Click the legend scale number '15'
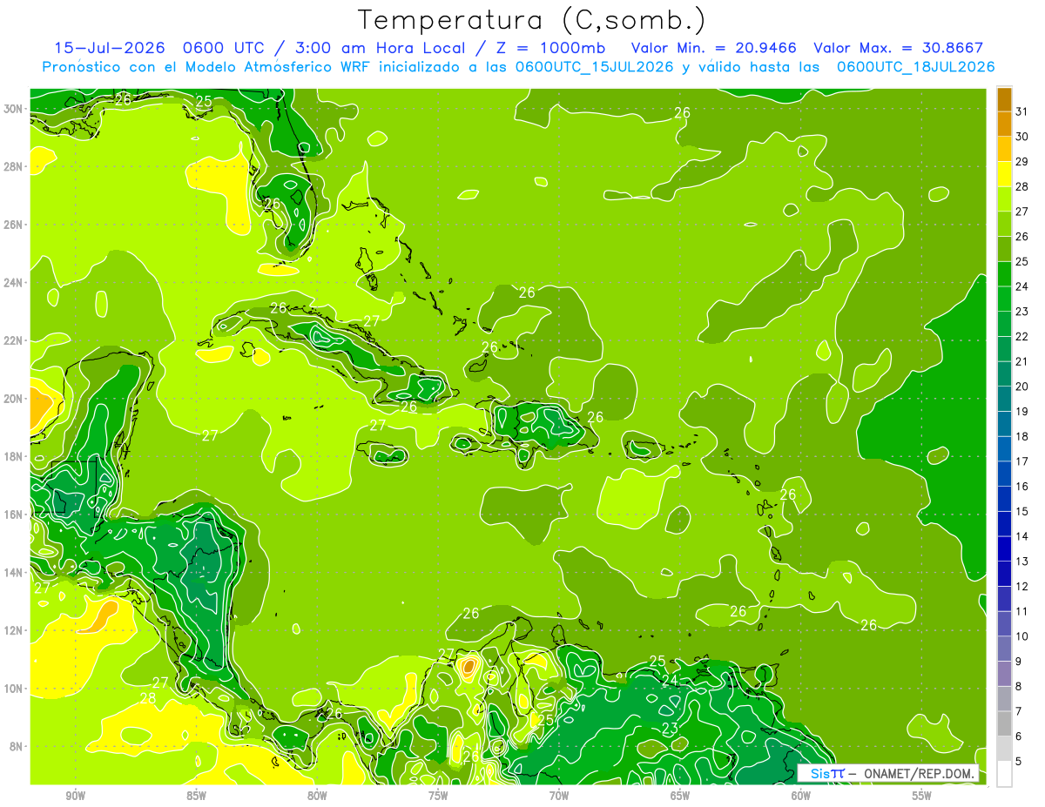This screenshot has width=1045, height=807. tap(1022, 511)
